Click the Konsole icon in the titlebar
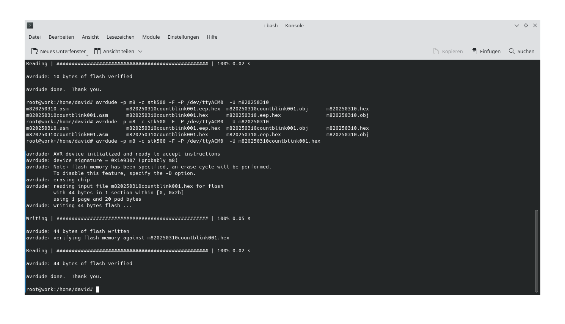 (30, 25)
